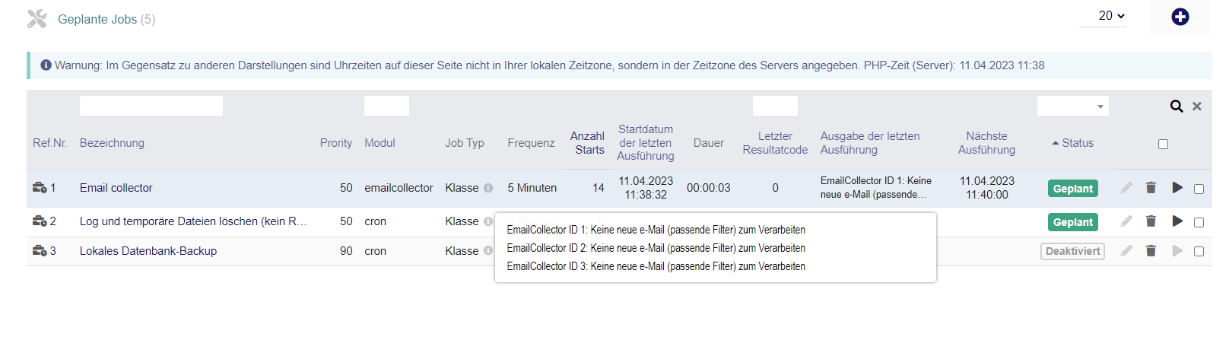
Task: Click the search magnifier icon
Action: point(1177,106)
